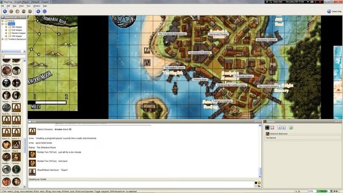The width and height of the screenshot is (343, 193).
Task: Select the Random Images tree folder
Action: 18,33
